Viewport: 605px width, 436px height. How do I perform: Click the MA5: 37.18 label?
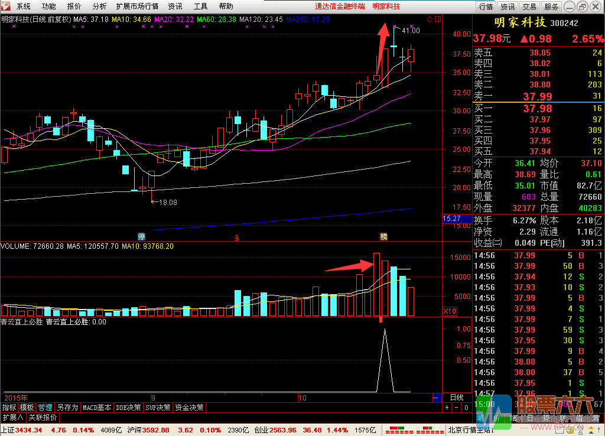click(91, 19)
